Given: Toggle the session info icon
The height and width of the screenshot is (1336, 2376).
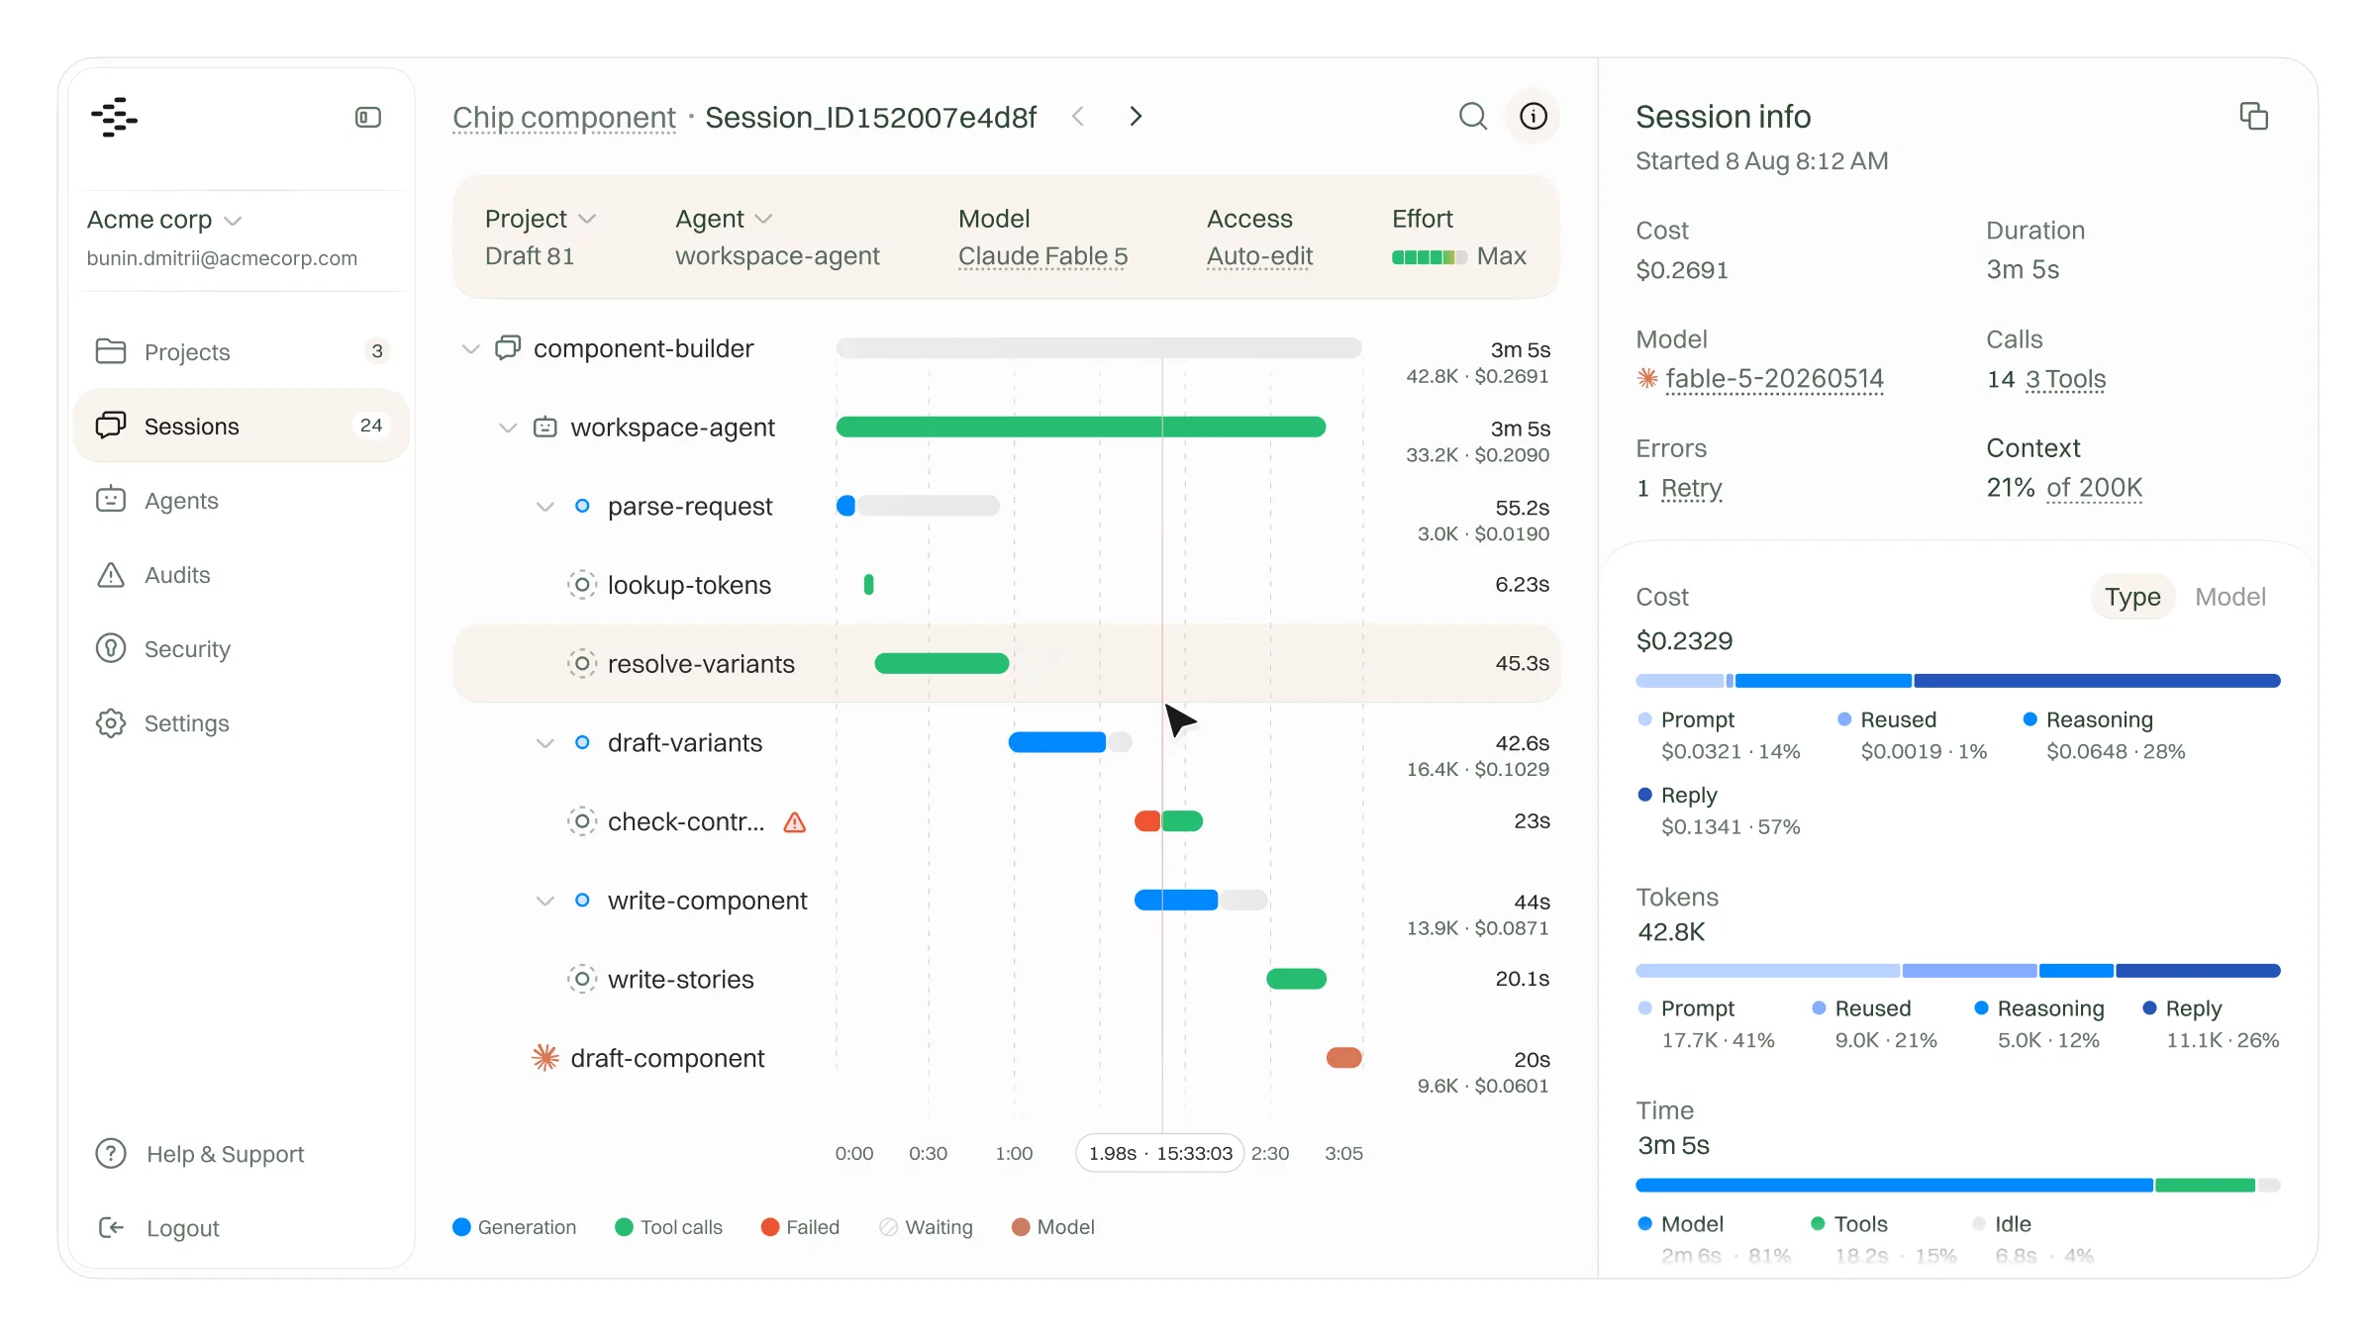Looking at the screenshot, I should coord(1534,116).
